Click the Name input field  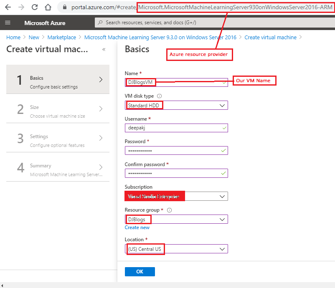pyautogui.click(x=176, y=82)
